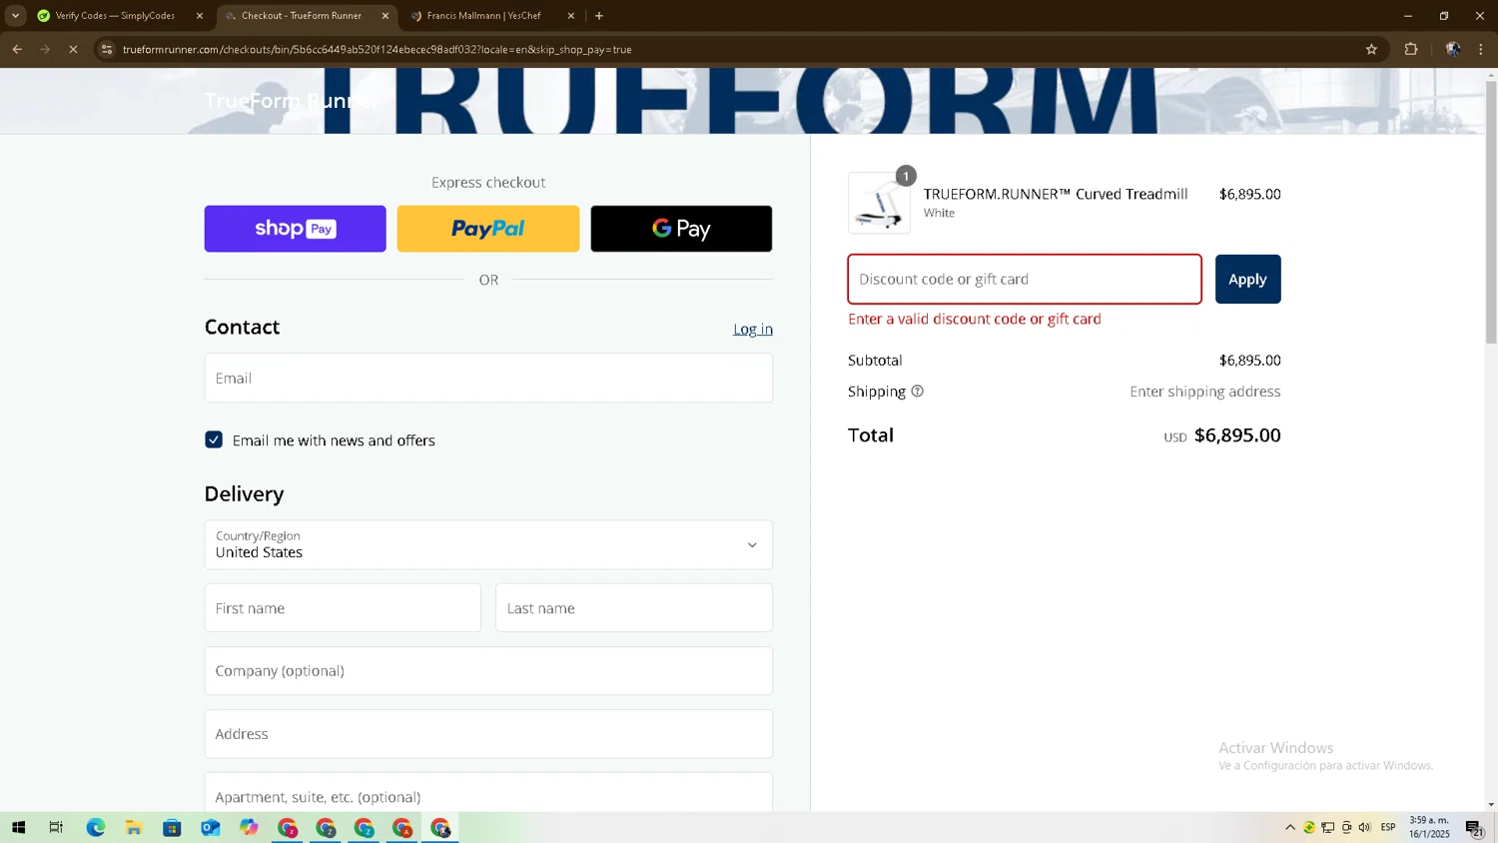Open the browser extensions puzzle icon
The width and height of the screenshot is (1498, 843).
coord(1411,49)
